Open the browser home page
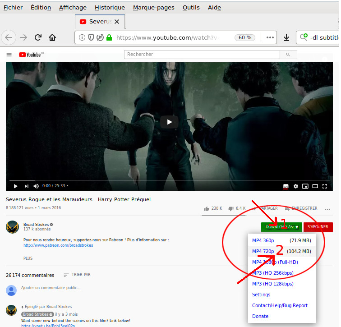This screenshot has height=327, width=341. (52, 37)
